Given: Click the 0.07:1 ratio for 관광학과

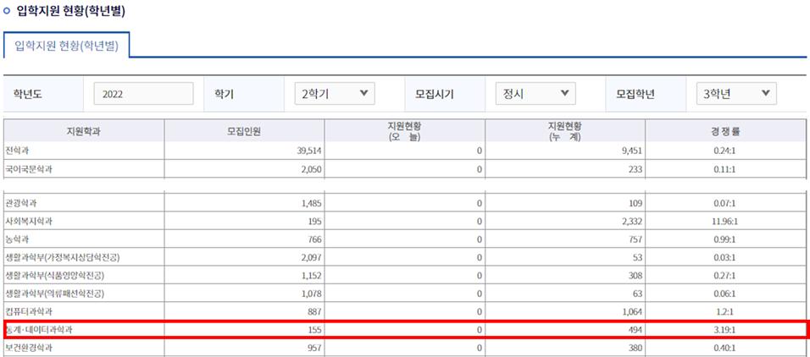Looking at the screenshot, I should [x=725, y=203].
